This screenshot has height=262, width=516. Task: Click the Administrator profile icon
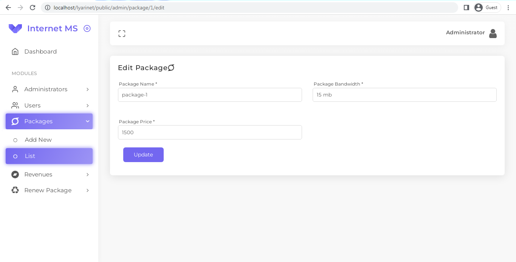coord(493,33)
